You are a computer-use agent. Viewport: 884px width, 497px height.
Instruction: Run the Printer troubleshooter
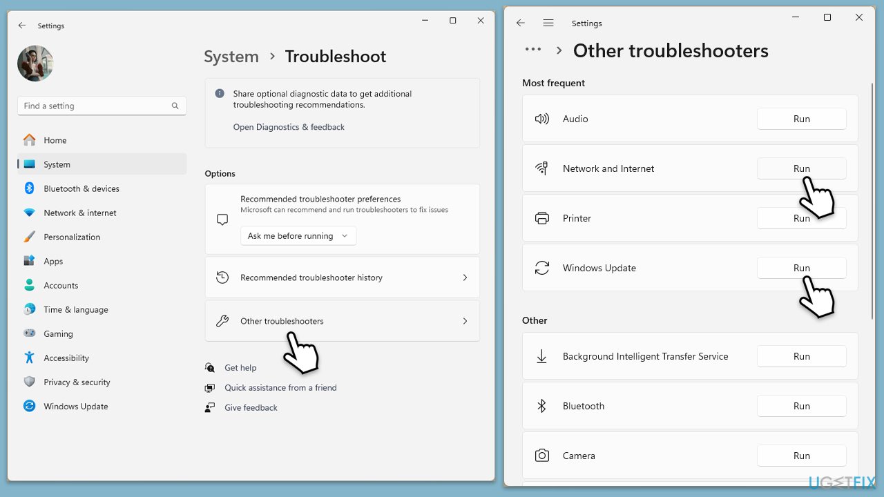coord(801,218)
